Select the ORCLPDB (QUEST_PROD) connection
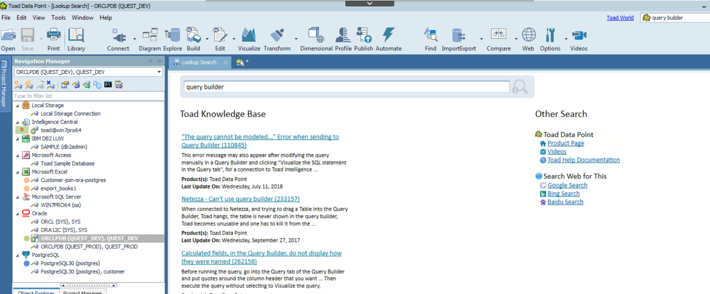The height and width of the screenshot is (294, 710). tap(89, 247)
